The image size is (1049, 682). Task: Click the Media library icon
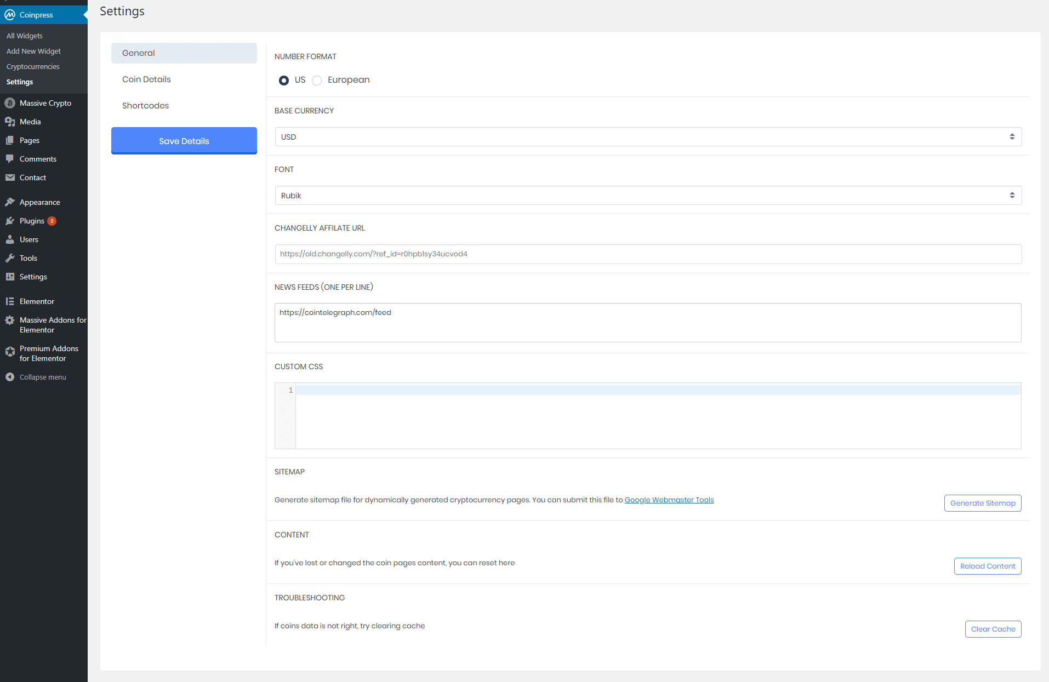[x=10, y=122]
